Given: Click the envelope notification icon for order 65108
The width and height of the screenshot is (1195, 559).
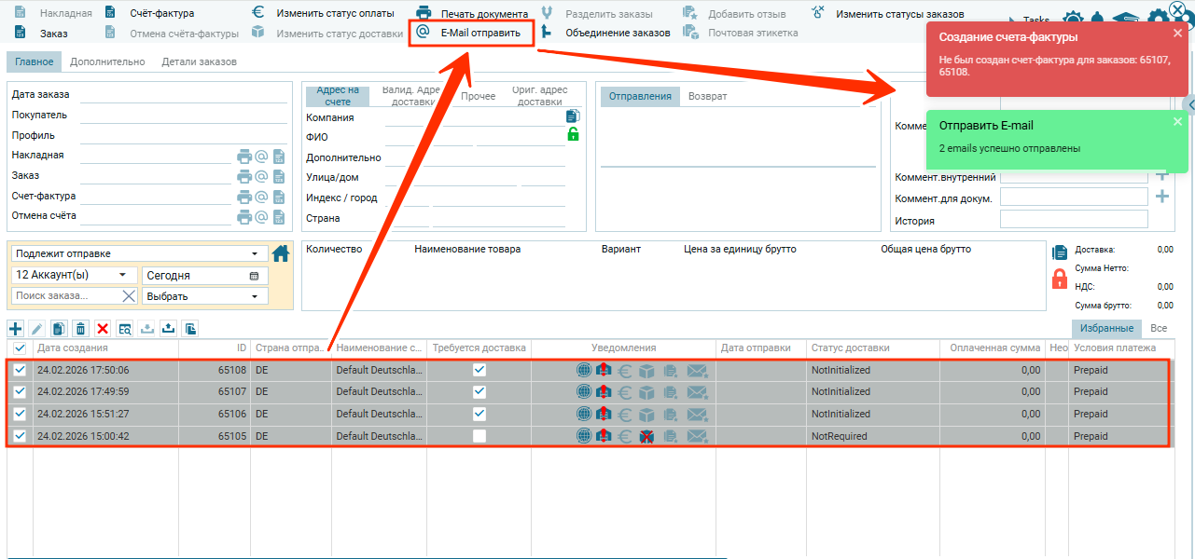Looking at the screenshot, I should [697, 370].
